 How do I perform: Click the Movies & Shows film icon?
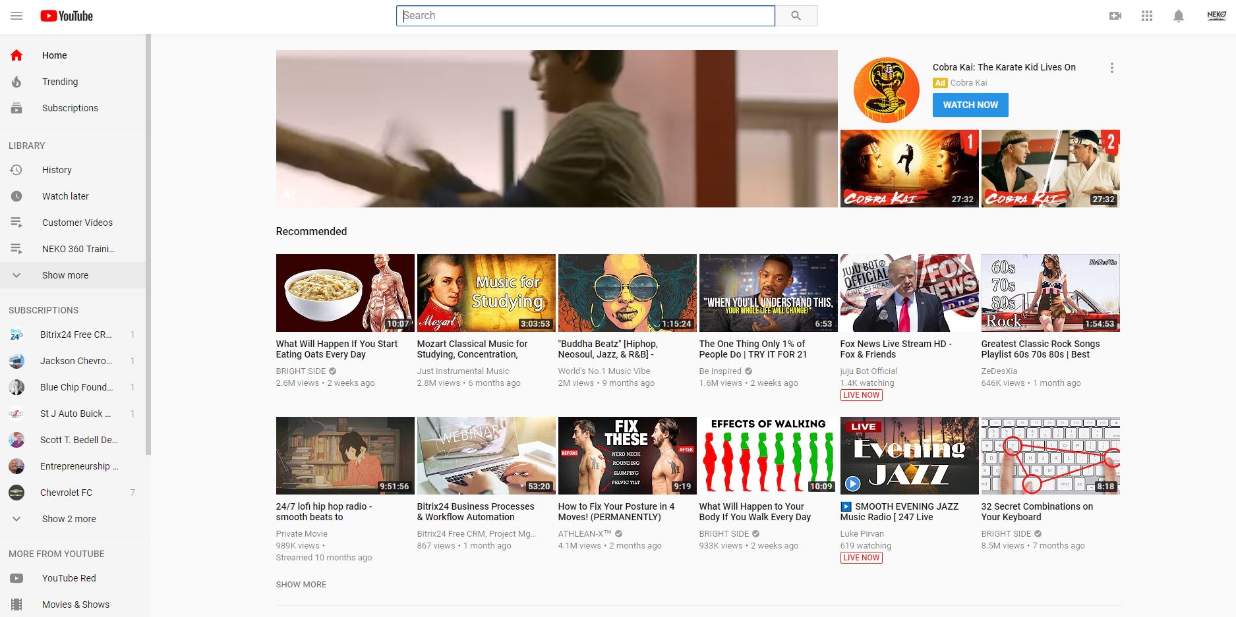(x=16, y=604)
